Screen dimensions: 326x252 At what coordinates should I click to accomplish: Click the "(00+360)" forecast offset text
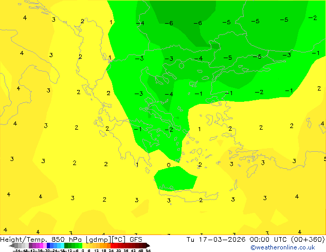click(x=308, y=240)
